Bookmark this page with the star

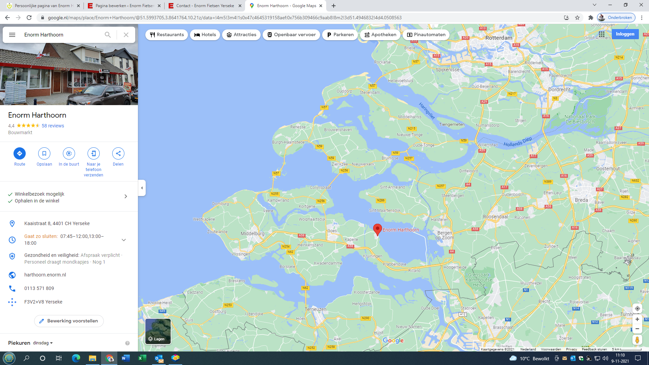point(577,18)
